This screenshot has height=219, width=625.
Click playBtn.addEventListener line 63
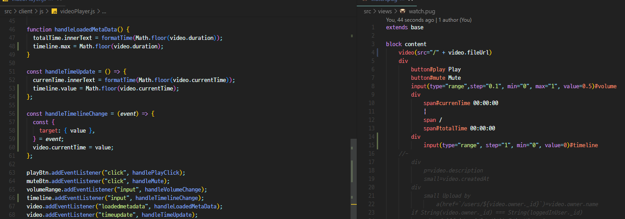point(106,172)
